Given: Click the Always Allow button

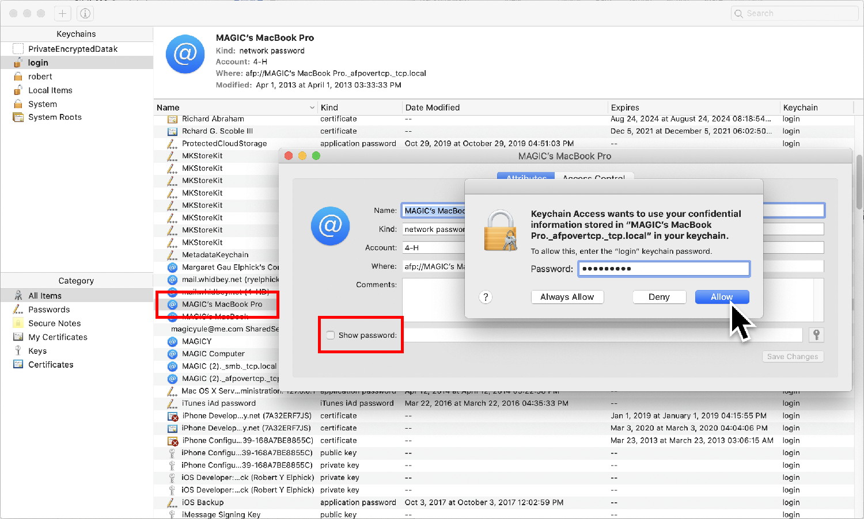Looking at the screenshot, I should pyautogui.click(x=567, y=297).
